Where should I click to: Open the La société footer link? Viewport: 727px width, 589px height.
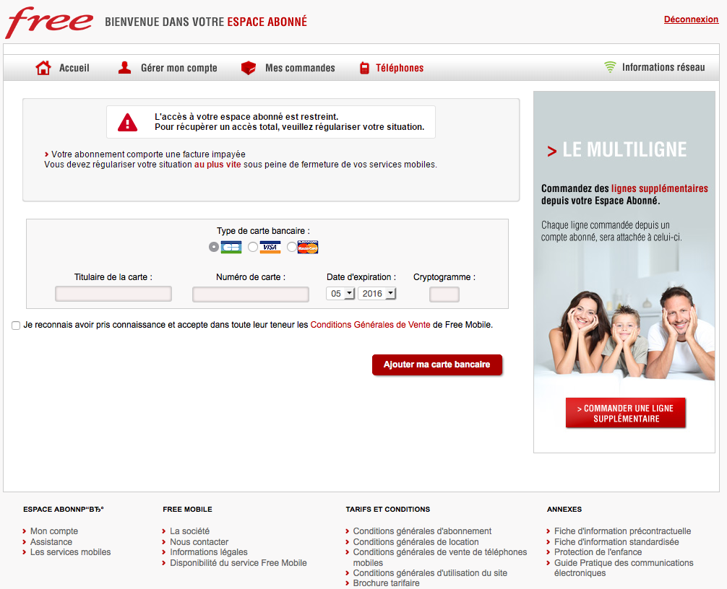coord(189,531)
